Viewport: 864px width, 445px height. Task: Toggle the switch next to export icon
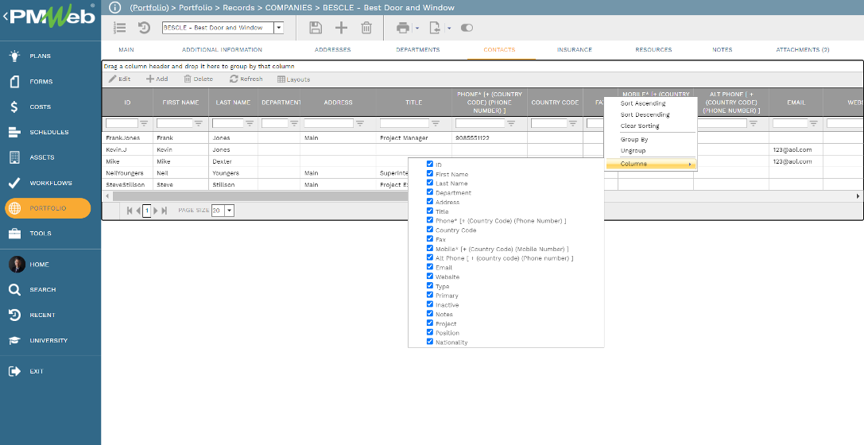467,28
